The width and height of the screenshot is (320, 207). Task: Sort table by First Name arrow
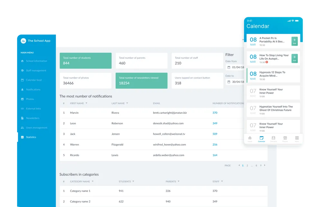pyautogui.click(x=86, y=103)
